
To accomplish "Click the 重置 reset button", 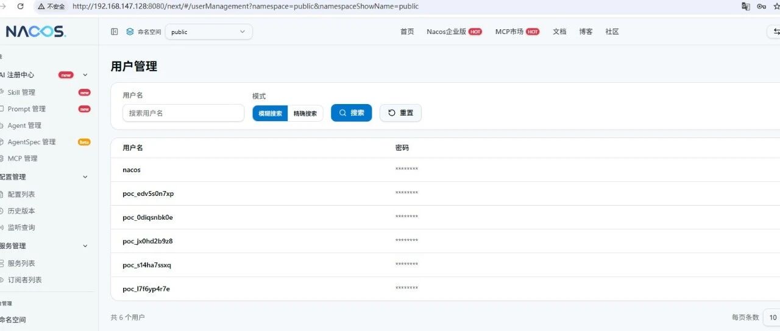I will pyautogui.click(x=400, y=113).
